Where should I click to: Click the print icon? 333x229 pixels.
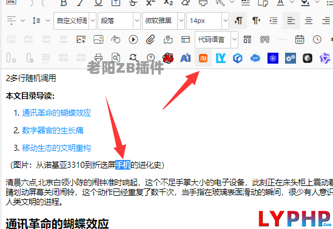(98, 58)
